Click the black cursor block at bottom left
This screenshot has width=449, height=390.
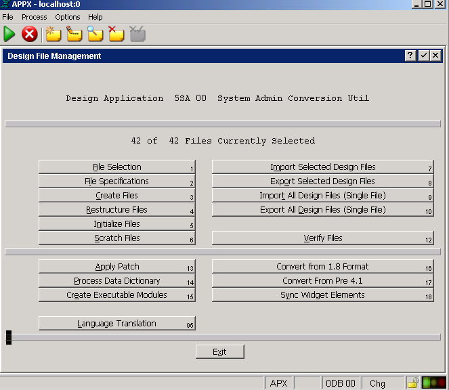click(9, 337)
